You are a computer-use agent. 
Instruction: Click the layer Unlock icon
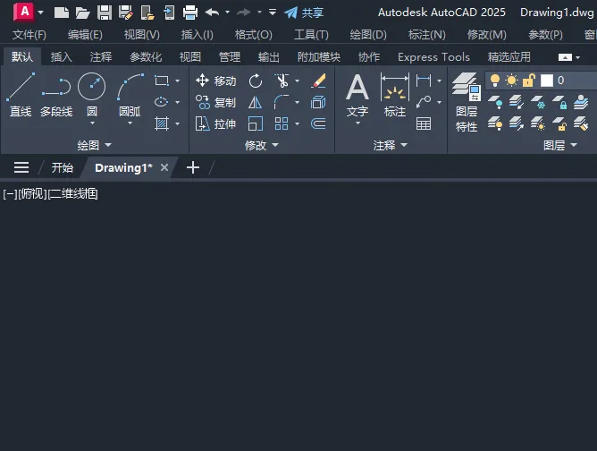click(559, 123)
